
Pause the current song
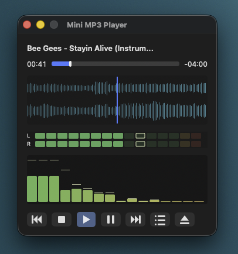[111, 219]
